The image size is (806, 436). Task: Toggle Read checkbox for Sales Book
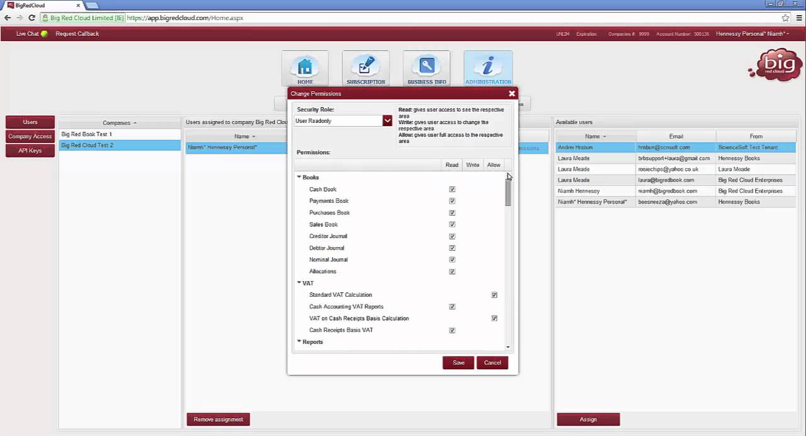(451, 224)
